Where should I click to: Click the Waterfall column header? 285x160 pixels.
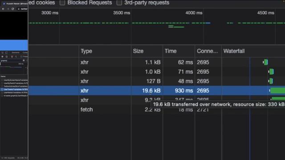(253, 51)
